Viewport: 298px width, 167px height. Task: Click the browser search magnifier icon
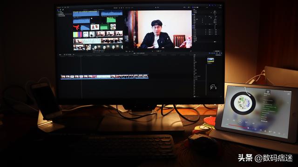(x=123, y=8)
